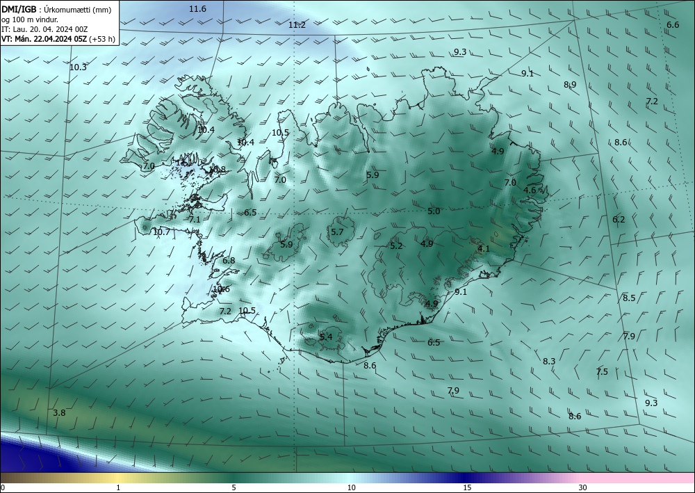Click the 8.5 value label
This screenshot has height=493, width=695.
tap(630, 298)
